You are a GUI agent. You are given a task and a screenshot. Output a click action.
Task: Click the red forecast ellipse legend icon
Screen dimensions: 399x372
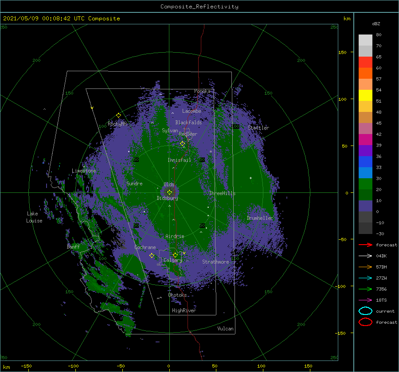(x=365, y=322)
